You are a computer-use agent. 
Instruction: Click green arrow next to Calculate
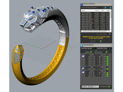[101, 41]
